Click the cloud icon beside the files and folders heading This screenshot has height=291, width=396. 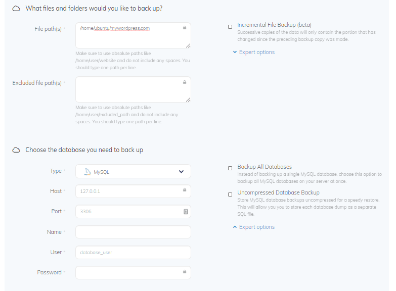pyautogui.click(x=16, y=9)
